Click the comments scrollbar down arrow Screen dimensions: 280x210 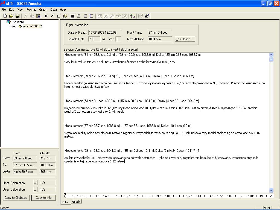(x=271, y=190)
